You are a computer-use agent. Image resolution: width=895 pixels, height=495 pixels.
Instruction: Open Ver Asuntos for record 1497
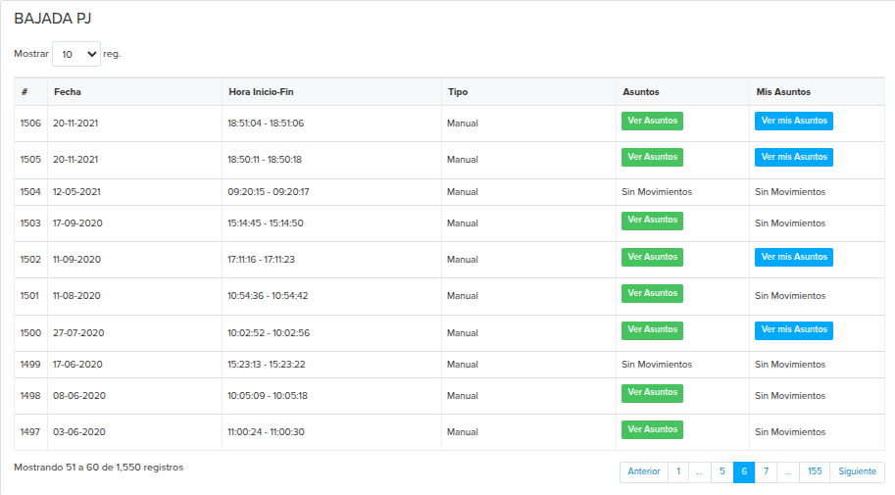(652, 429)
